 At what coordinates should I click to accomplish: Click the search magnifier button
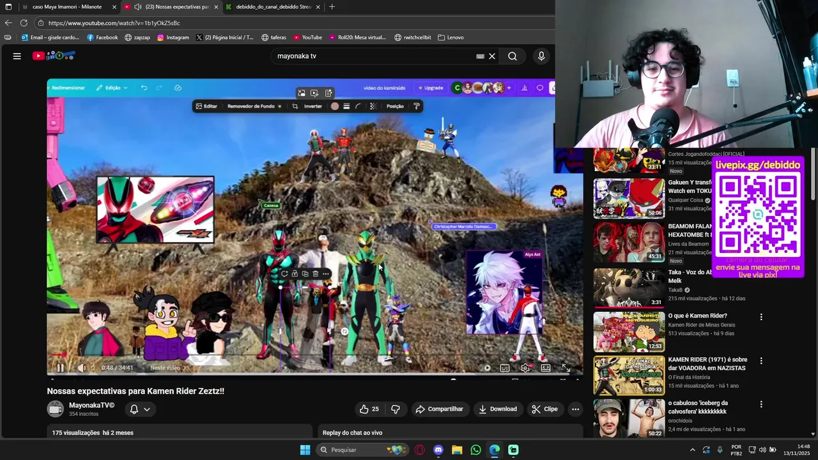tap(513, 56)
